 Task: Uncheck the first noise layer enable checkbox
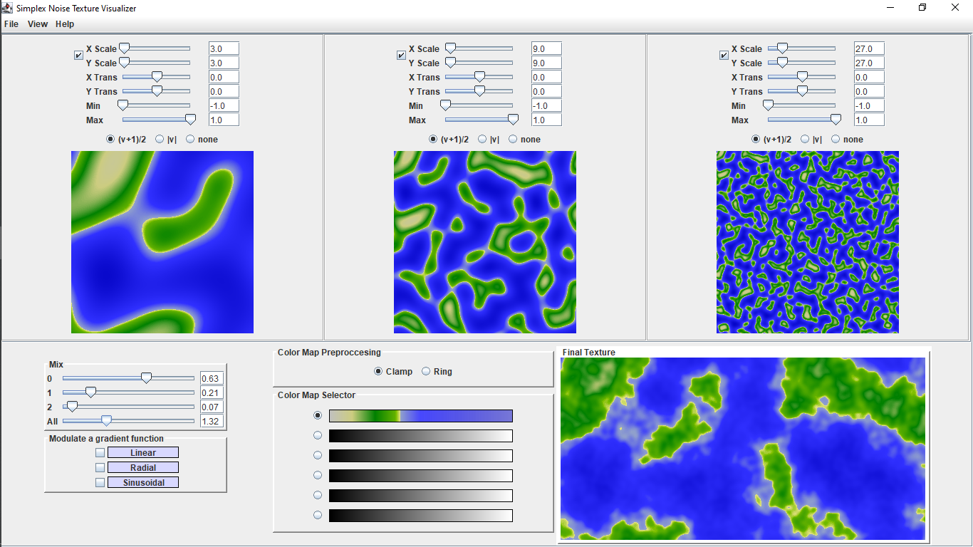point(78,56)
